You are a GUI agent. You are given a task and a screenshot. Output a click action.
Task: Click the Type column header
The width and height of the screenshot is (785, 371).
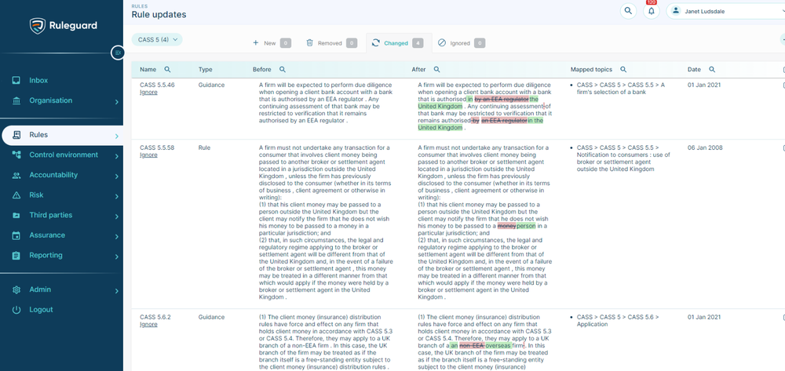coord(205,70)
